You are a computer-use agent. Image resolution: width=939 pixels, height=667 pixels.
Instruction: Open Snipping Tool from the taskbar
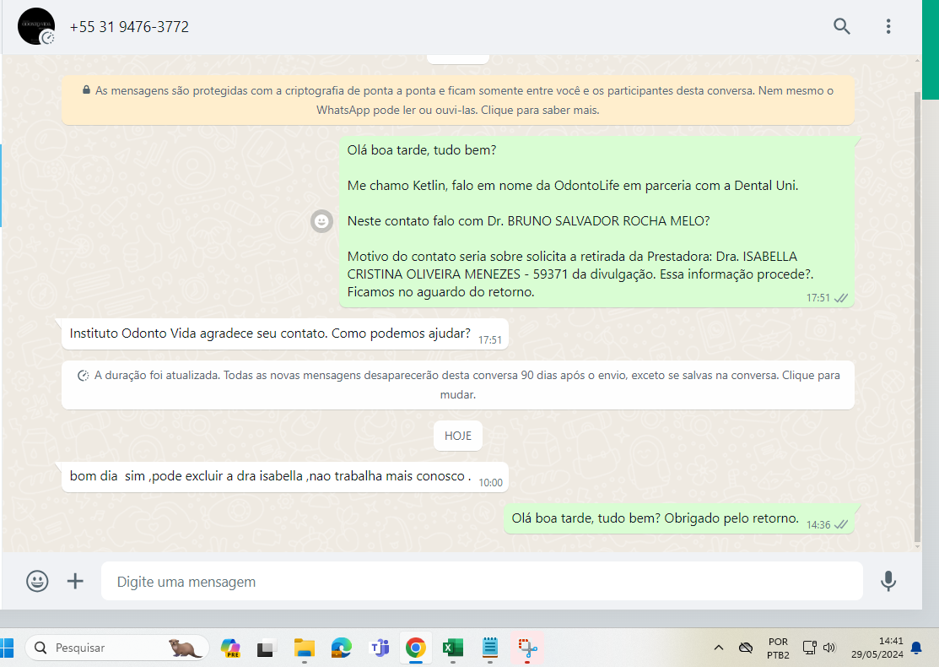527,648
